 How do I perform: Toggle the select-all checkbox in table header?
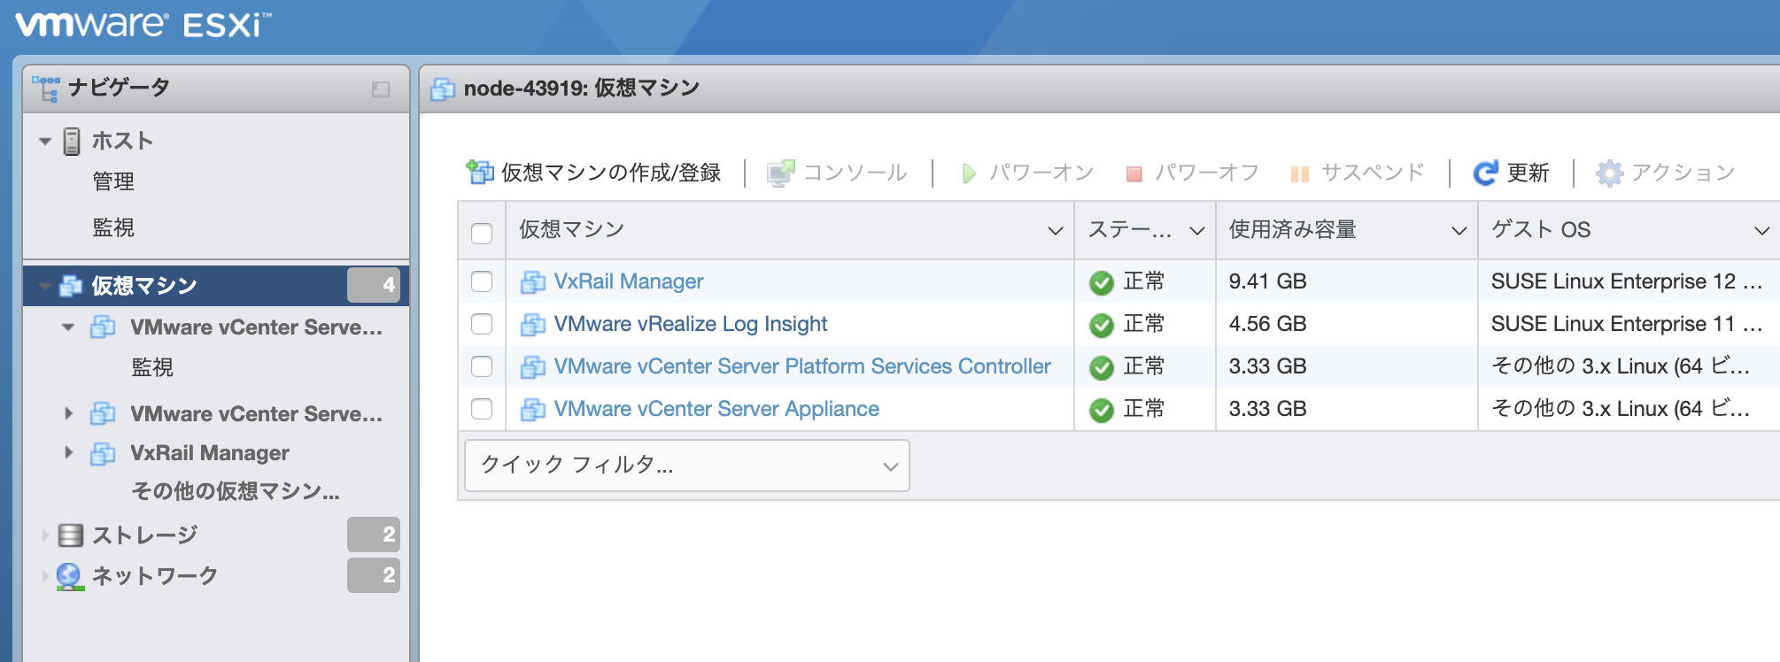tap(482, 233)
